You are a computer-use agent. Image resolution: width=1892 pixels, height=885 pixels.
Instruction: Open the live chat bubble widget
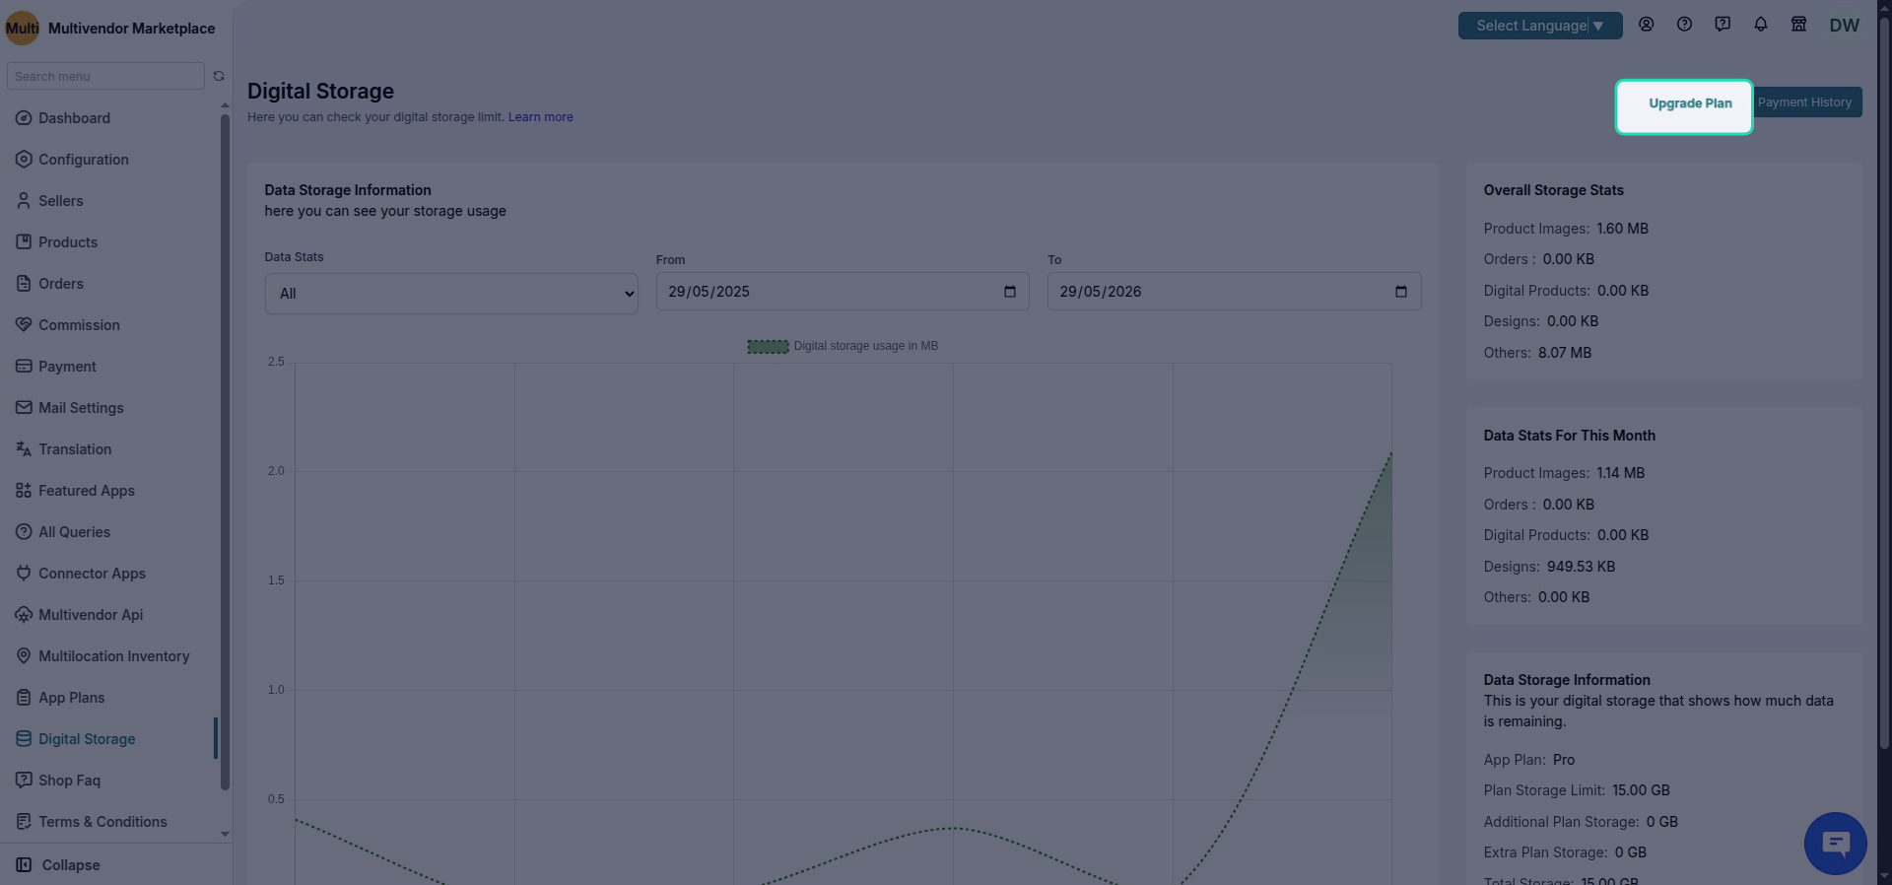[x=1835, y=844]
